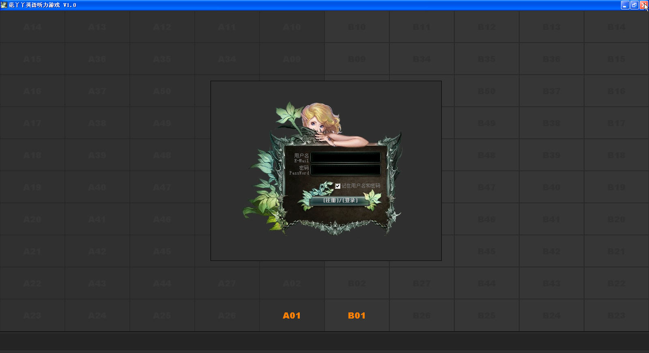Click the dimmed B19 grid cell
The image size is (649, 353).
click(617, 187)
